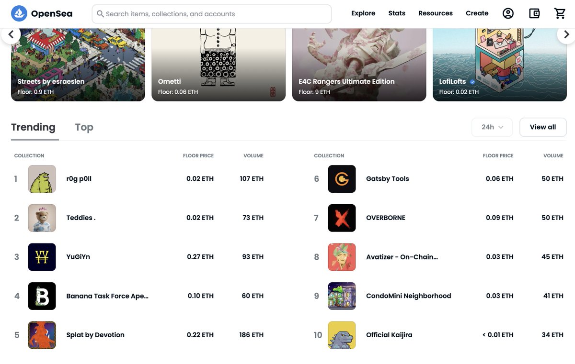Click the Official Kaijira monster avatar

(342, 335)
